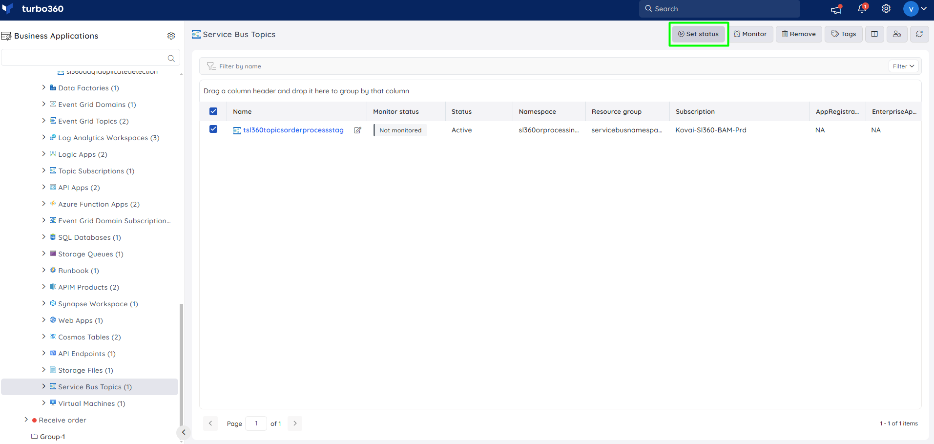Viewport: 934px width, 444px height.
Task: Click the Remove button
Action: click(799, 34)
